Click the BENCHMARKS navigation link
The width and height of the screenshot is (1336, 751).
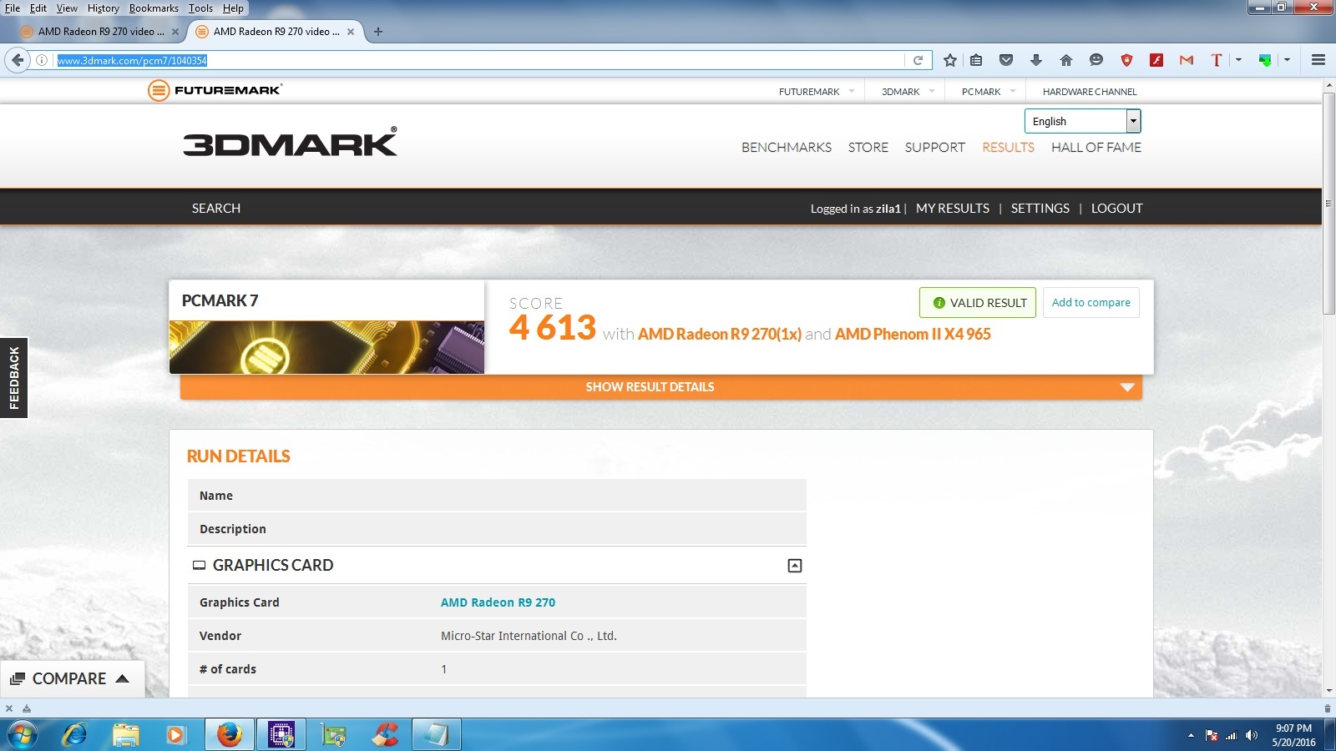click(787, 148)
